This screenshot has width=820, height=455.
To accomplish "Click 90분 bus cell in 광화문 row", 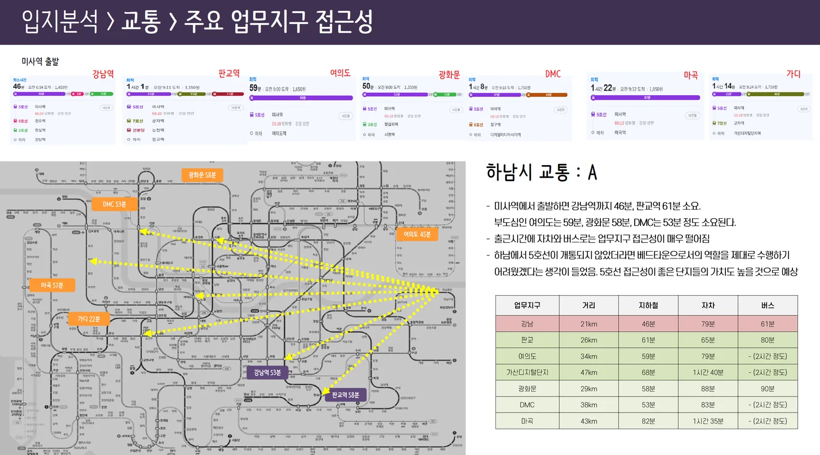I will pos(768,389).
